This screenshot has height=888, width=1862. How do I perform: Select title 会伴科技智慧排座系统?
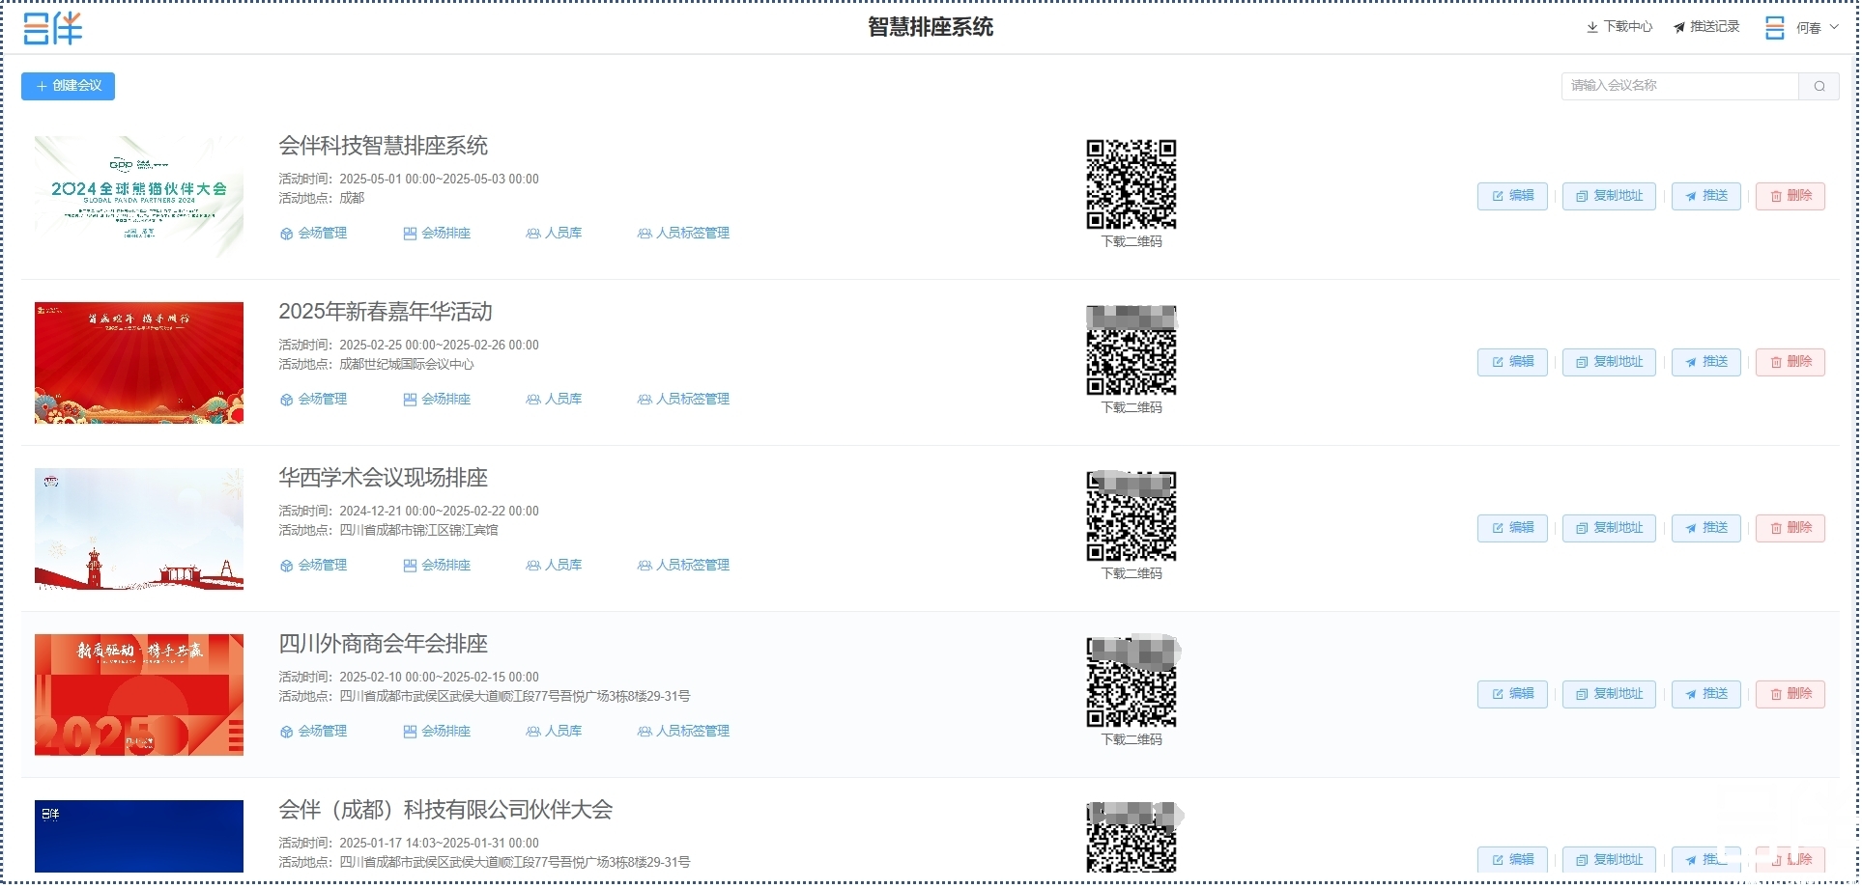[x=383, y=146]
